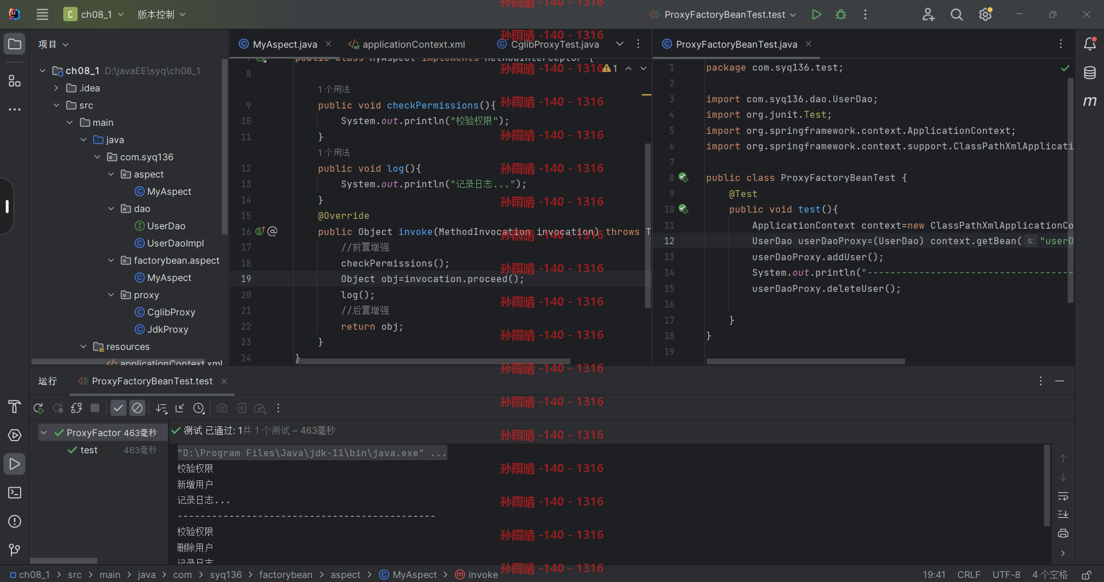Click MyAspect breadcrumb in navigation bar
This screenshot has height=582, width=1104.
[x=408, y=575]
